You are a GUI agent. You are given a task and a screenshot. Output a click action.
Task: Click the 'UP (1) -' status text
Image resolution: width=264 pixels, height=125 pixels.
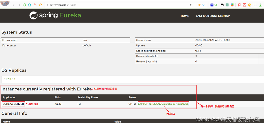133,104
